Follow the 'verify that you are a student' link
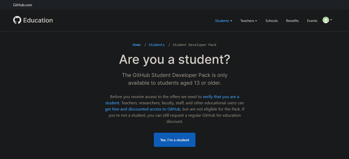The height and width of the screenshot is (159, 349). point(172,100)
